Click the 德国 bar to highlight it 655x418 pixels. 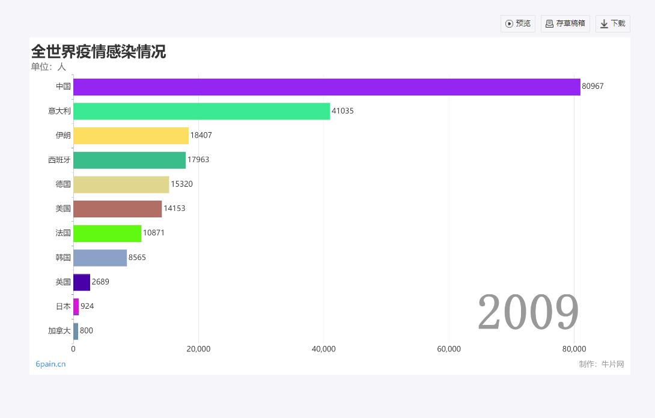point(120,184)
